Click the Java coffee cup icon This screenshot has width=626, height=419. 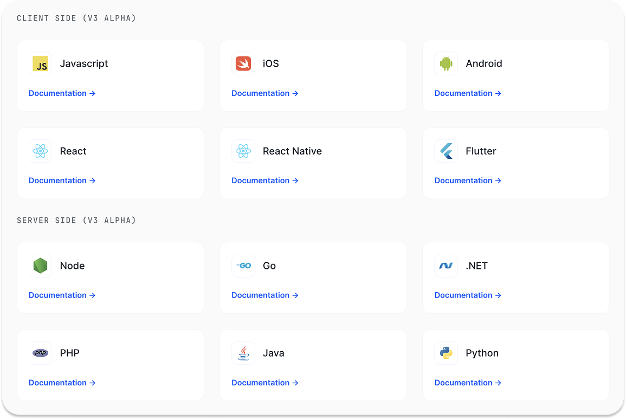point(243,353)
